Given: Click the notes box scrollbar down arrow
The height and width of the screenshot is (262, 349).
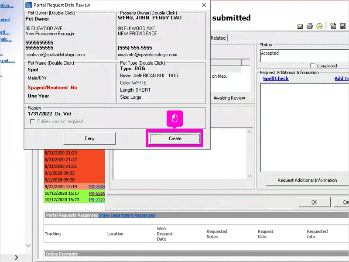Looking at the screenshot, I should coord(249,176).
